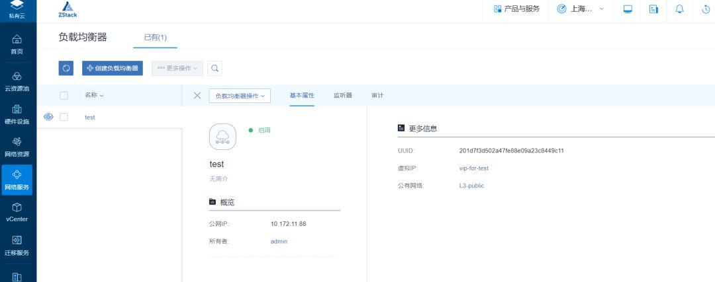This screenshot has width=715, height=282.
Task: Open the console monitor icon in header
Action: click(x=628, y=9)
